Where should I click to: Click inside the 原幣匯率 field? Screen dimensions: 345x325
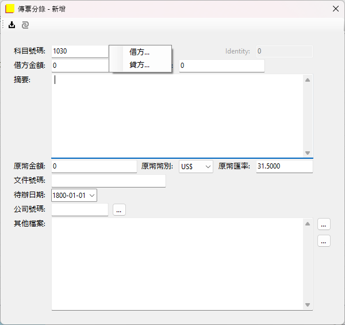(284, 166)
